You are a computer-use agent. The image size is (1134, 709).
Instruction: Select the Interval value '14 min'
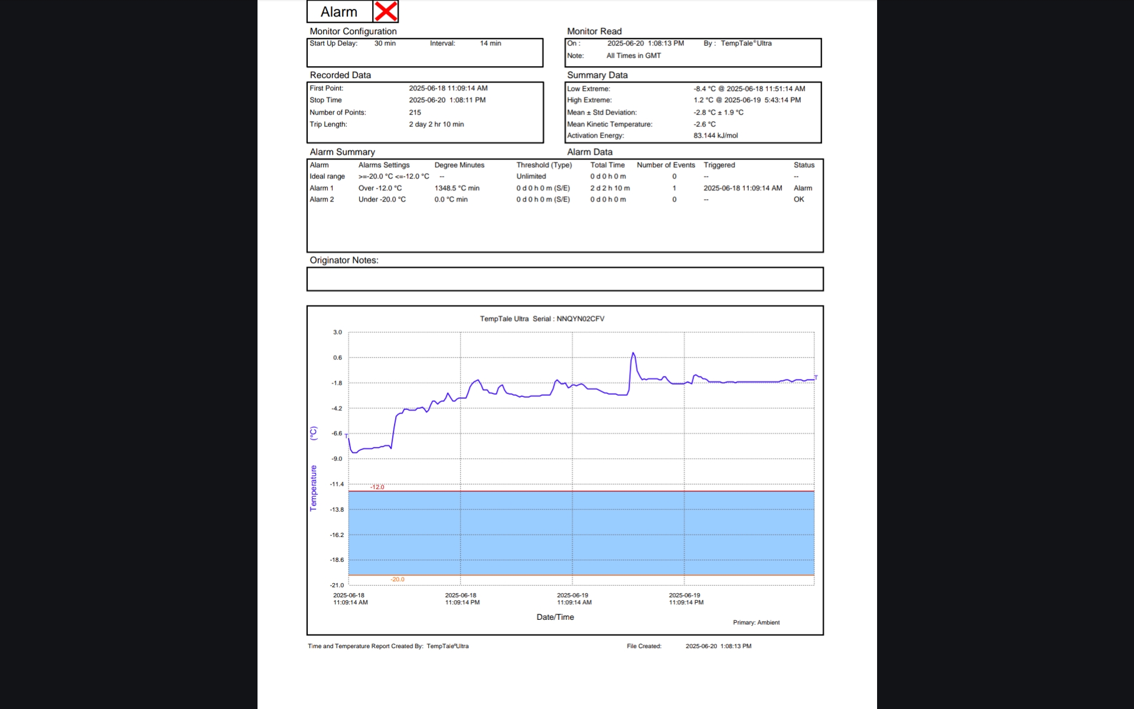pos(490,43)
